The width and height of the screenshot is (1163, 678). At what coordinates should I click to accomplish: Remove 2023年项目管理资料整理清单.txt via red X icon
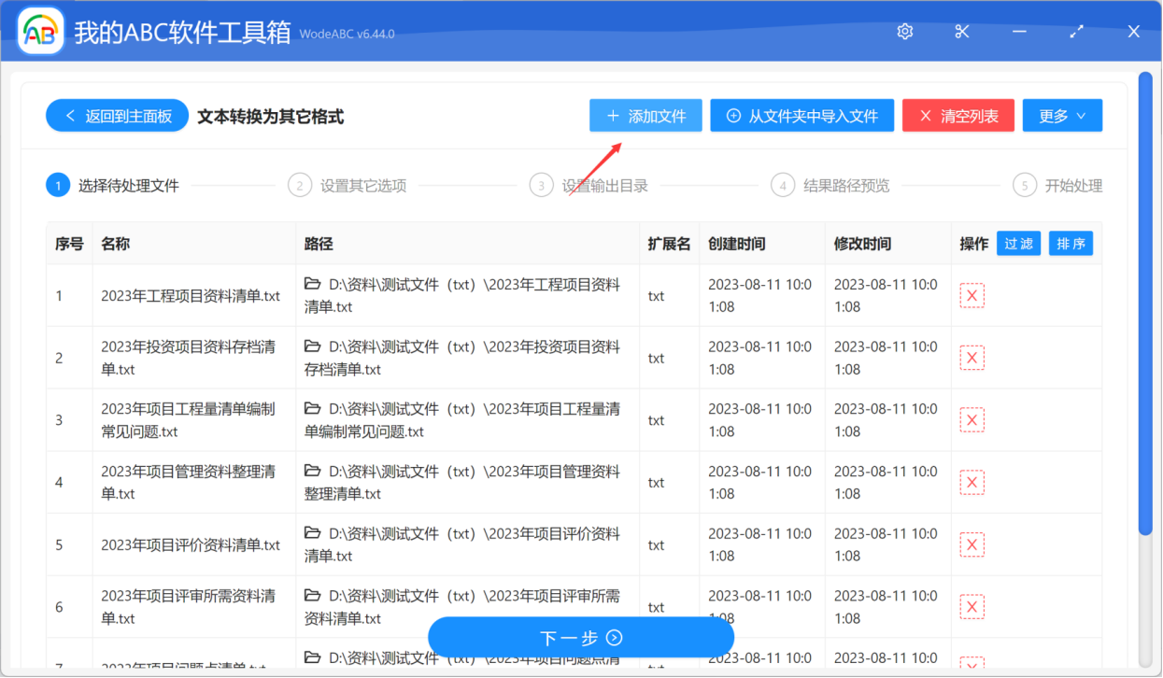tap(972, 482)
